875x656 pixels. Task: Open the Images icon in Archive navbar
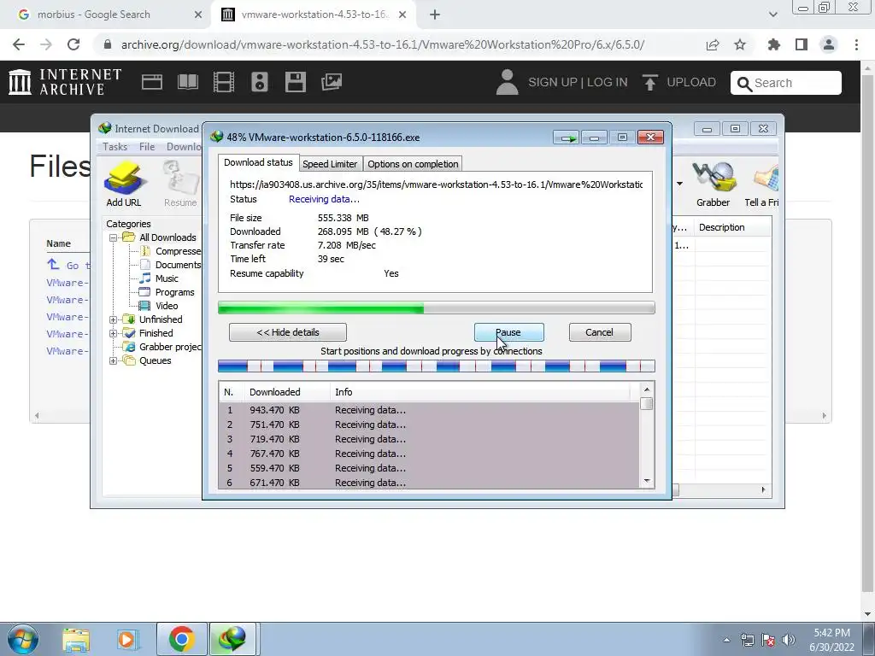[x=331, y=82]
